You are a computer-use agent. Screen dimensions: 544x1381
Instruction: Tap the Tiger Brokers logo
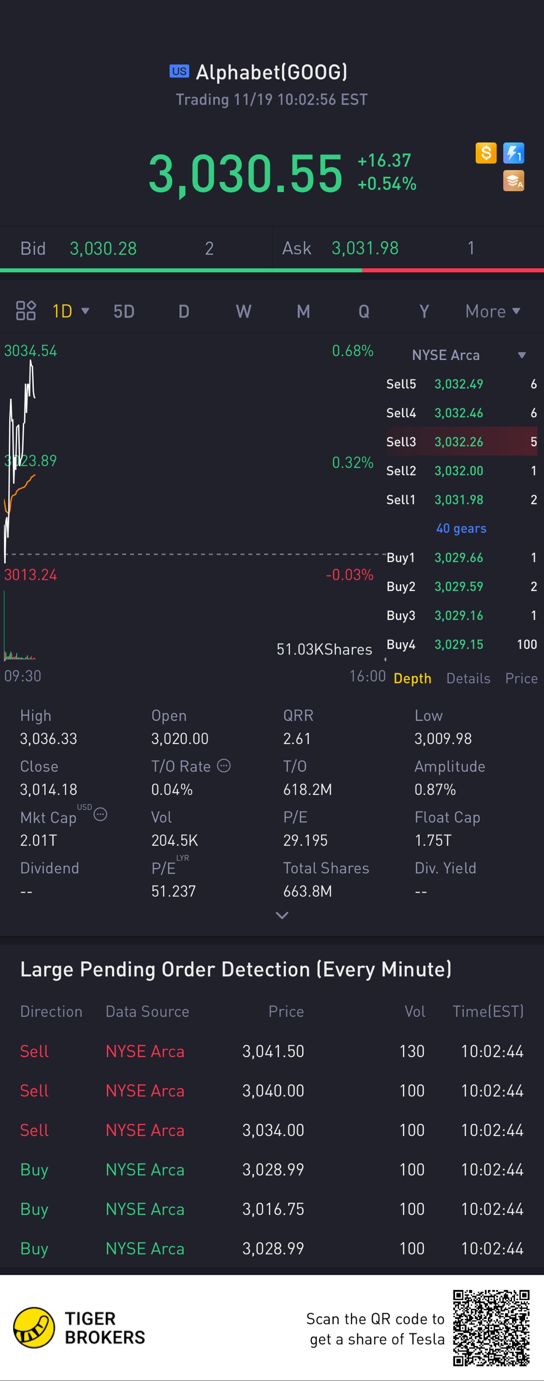(34, 1327)
